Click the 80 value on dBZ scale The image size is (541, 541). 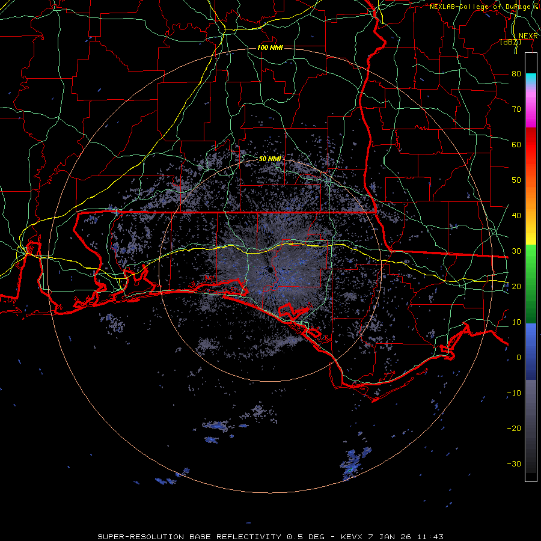click(516, 73)
